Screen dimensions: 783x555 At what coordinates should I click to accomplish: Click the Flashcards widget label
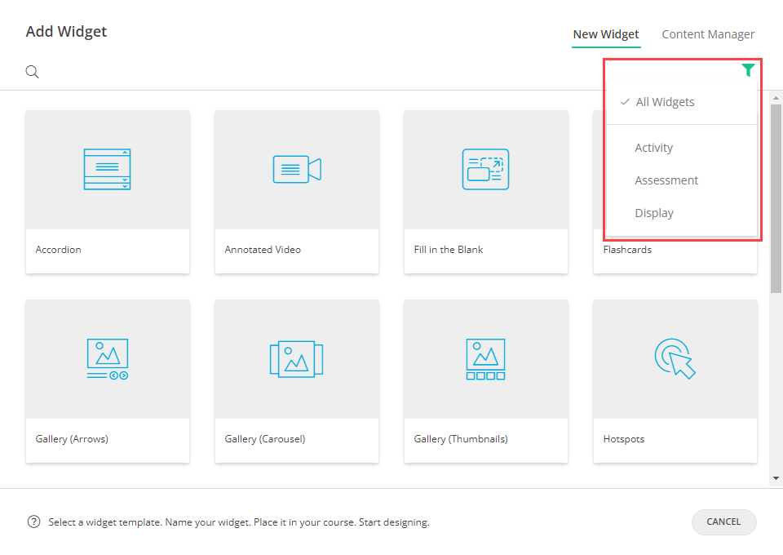(x=627, y=250)
